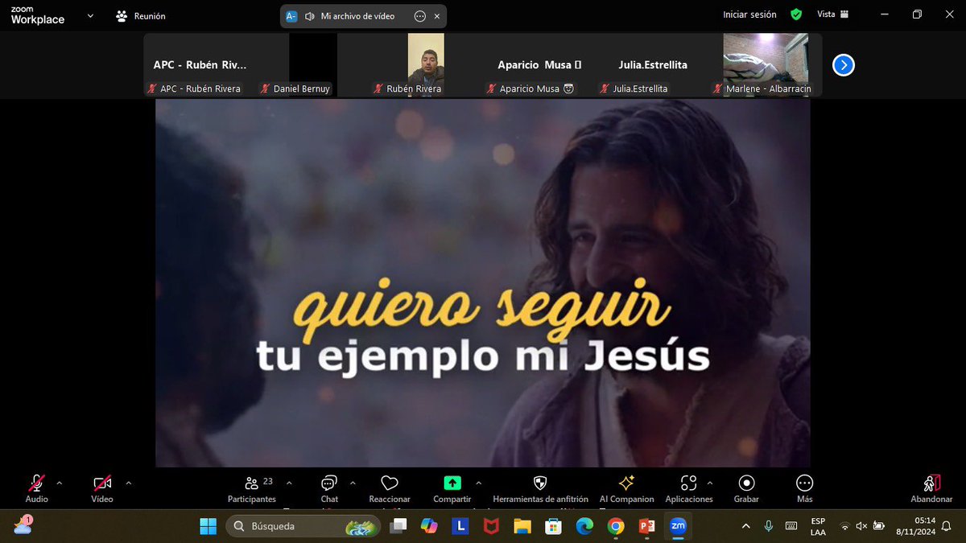This screenshot has width=966, height=543.
Task: Start recording with the Grabar button
Action: point(746,488)
